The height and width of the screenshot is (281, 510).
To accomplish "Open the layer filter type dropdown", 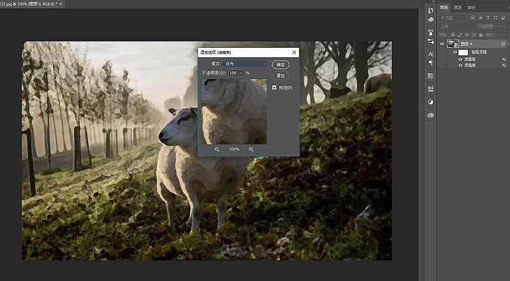I will coord(453,18).
